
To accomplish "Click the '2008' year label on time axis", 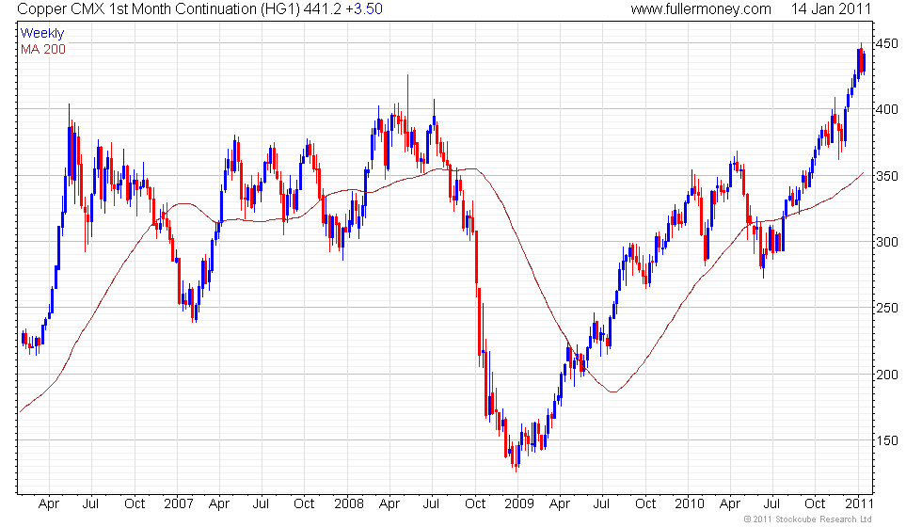I will click(x=349, y=504).
